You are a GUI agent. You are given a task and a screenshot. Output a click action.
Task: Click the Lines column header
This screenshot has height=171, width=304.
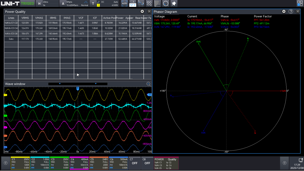point(11,18)
